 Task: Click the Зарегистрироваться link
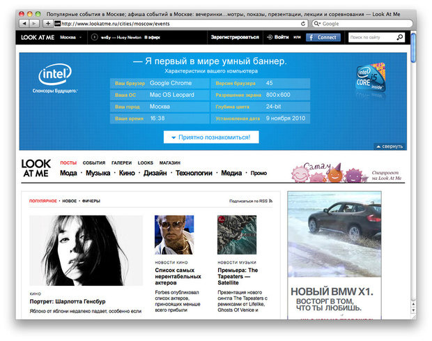coord(235,37)
